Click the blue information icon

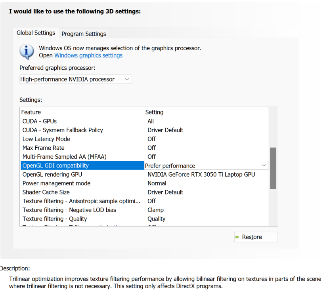(27, 51)
